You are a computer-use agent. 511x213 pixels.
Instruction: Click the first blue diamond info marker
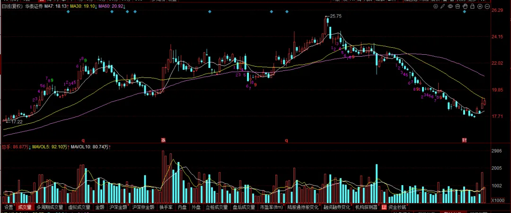[68, 12]
